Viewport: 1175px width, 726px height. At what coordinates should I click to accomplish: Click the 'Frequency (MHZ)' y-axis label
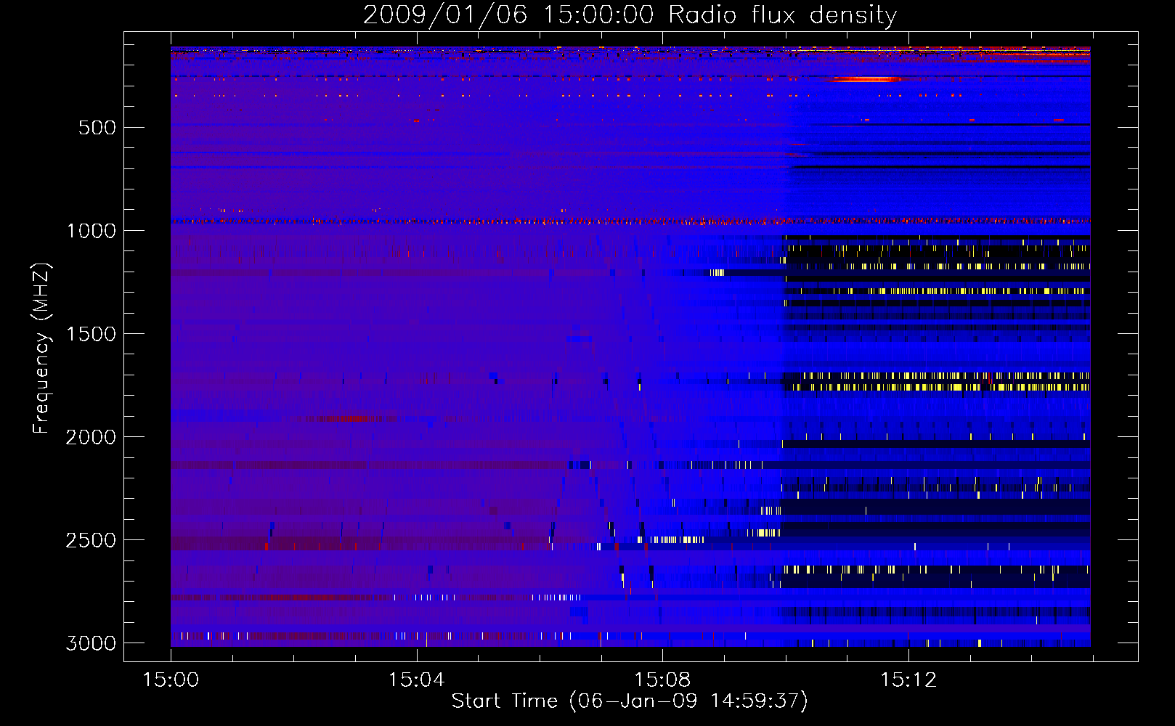coord(41,348)
